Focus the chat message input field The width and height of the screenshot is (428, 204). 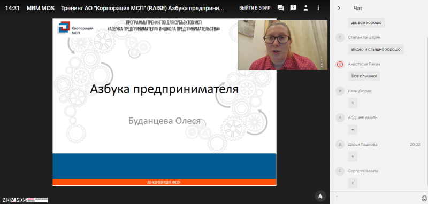pyautogui.click(x=377, y=198)
